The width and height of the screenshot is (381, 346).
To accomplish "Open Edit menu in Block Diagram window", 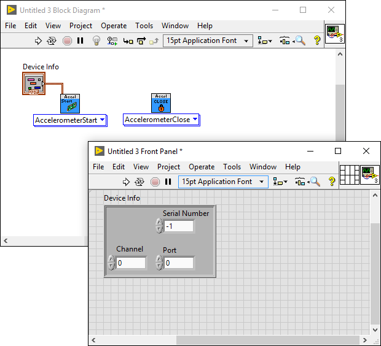I will point(31,26).
